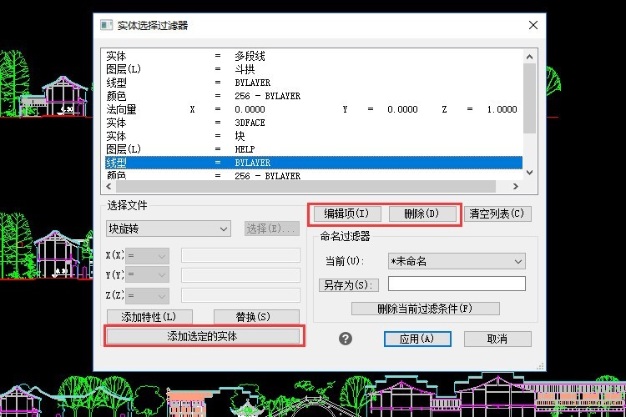Select the 实体 = 3DFACE row
This screenshot has width=626, height=417.
pyautogui.click(x=313, y=123)
